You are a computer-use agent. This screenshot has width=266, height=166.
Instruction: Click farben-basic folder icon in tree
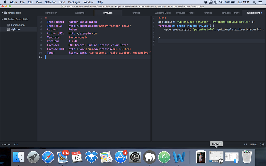pos(6,13)
